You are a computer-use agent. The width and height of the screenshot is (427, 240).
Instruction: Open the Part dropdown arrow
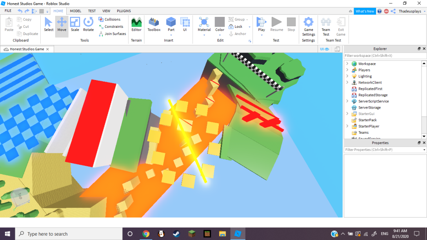click(x=171, y=35)
